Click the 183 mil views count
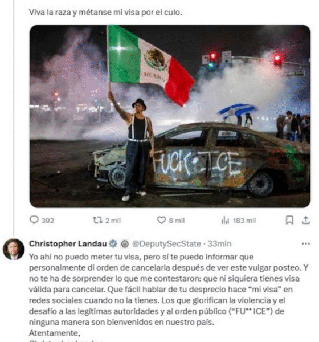319x342 pixels. pos(244,221)
